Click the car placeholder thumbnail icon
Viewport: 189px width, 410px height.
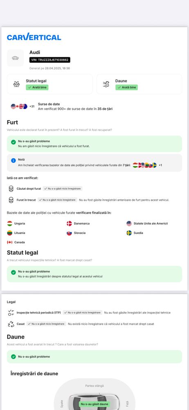coord(16,58)
